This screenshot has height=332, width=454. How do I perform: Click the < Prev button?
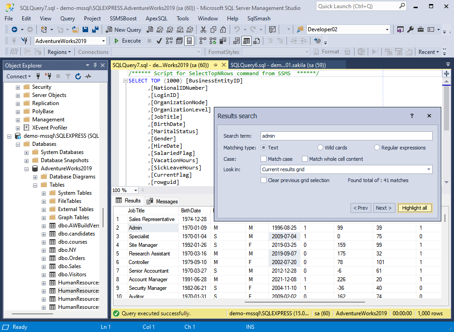click(x=360, y=208)
